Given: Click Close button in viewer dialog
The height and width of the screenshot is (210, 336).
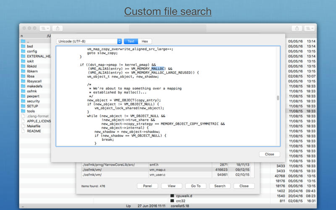Looking at the screenshot, I should tap(269, 154).
